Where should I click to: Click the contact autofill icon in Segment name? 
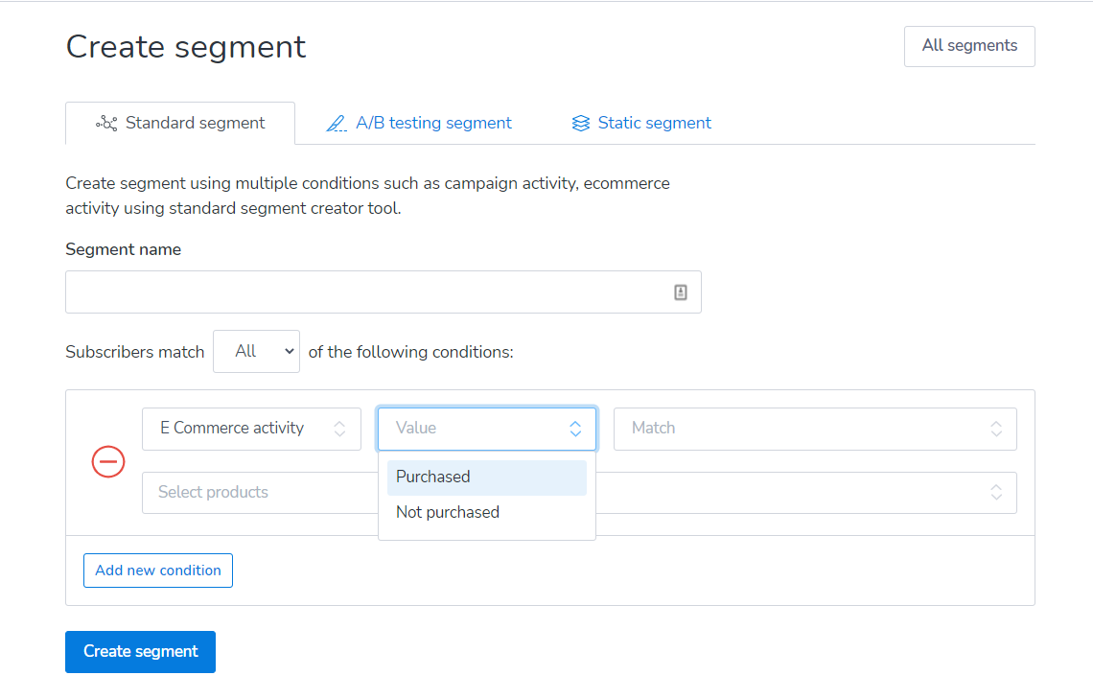681,292
